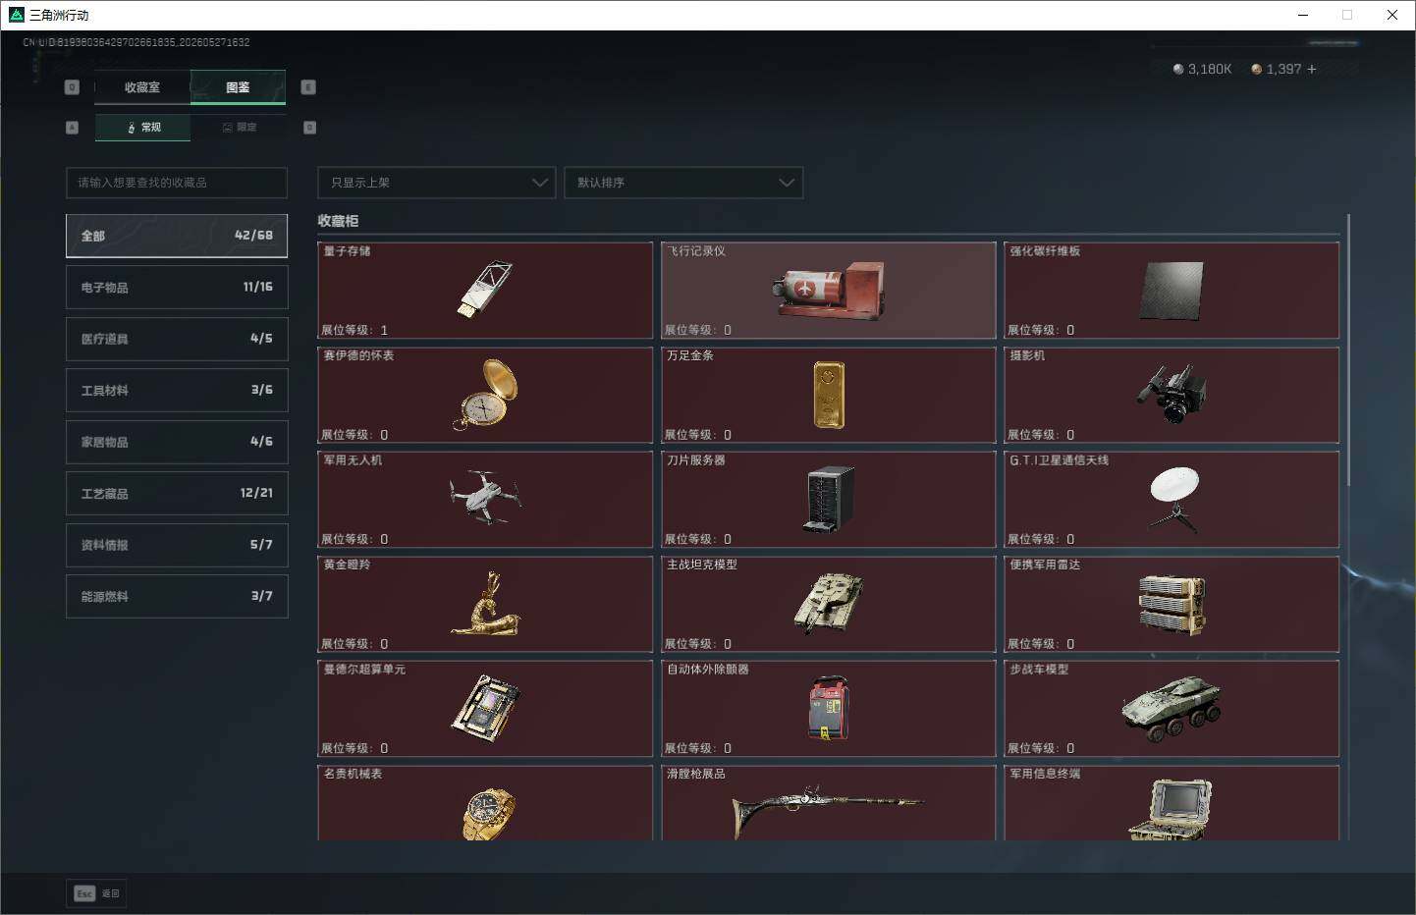Click the silver currency coin icon
Image resolution: width=1416 pixels, height=915 pixels.
click(x=1178, y=69)
